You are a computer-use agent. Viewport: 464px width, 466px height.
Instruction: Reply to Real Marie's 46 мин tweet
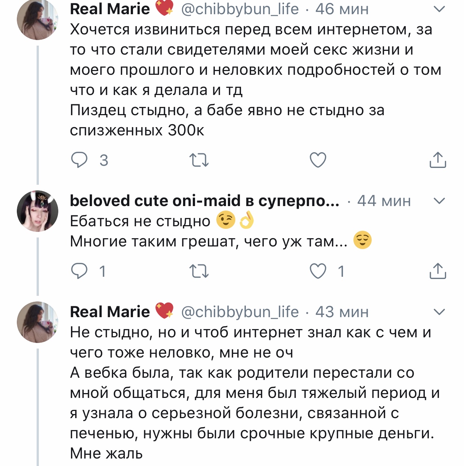(79, 160)
